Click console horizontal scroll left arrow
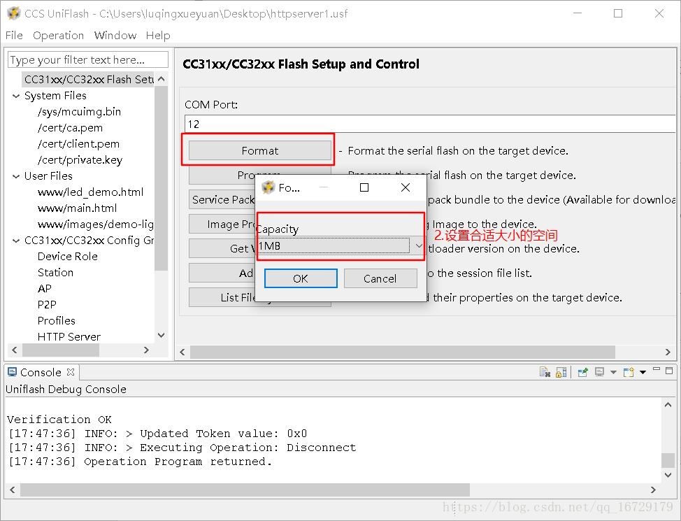Viewport: 681px width, 521px height. (x=12, y=490)
